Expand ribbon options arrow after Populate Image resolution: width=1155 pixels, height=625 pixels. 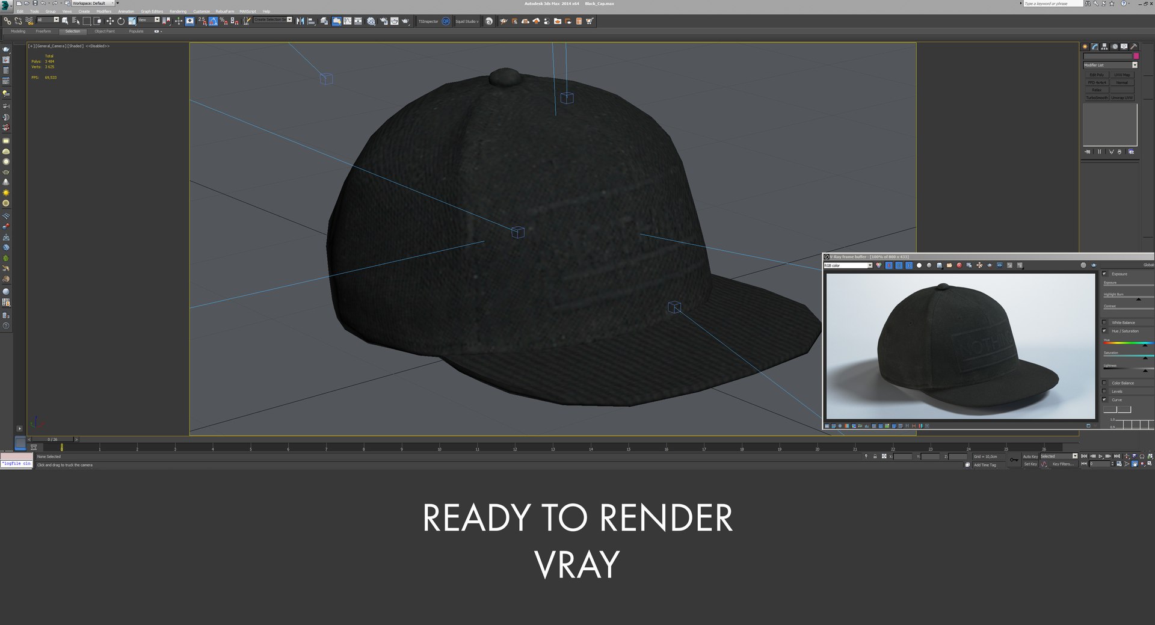[x=157, y=31]
